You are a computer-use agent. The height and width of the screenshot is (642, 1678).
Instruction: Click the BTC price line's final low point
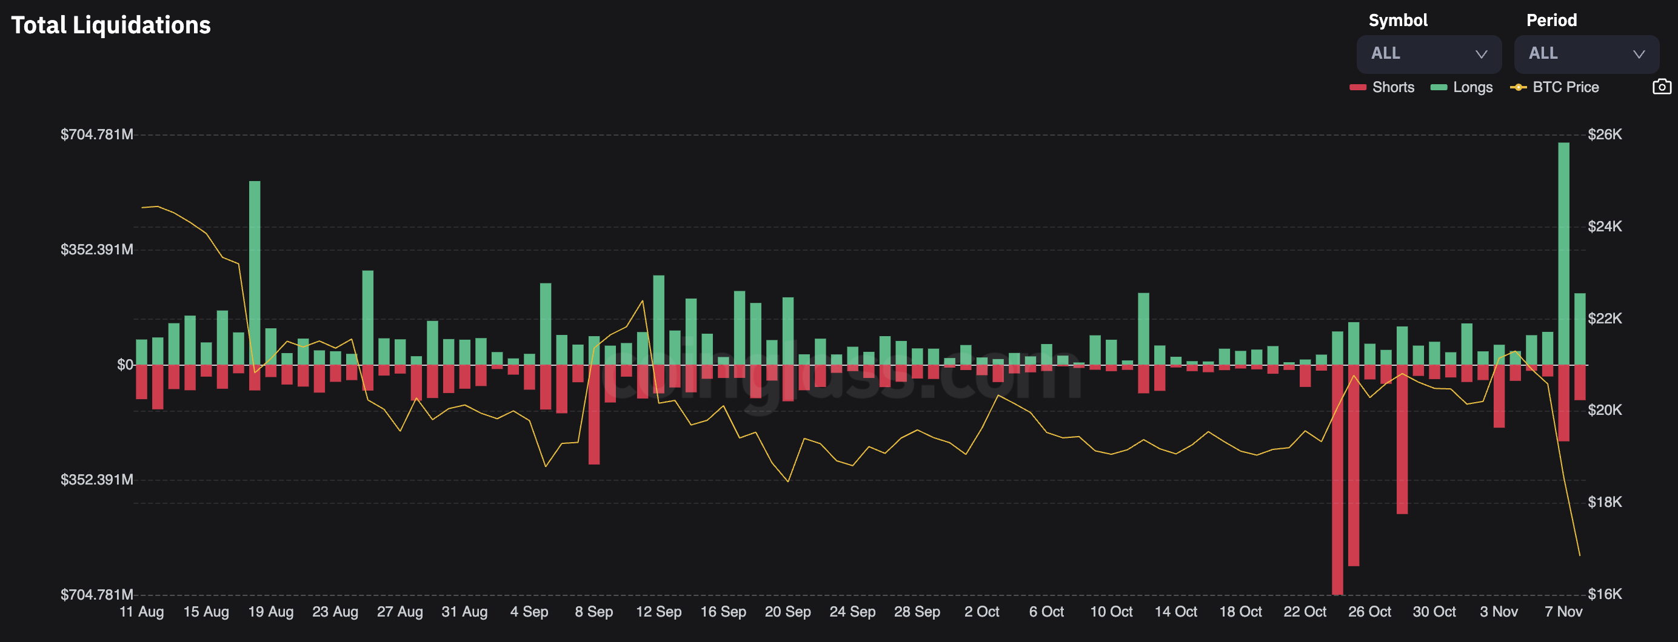[x=1580, y=555]
